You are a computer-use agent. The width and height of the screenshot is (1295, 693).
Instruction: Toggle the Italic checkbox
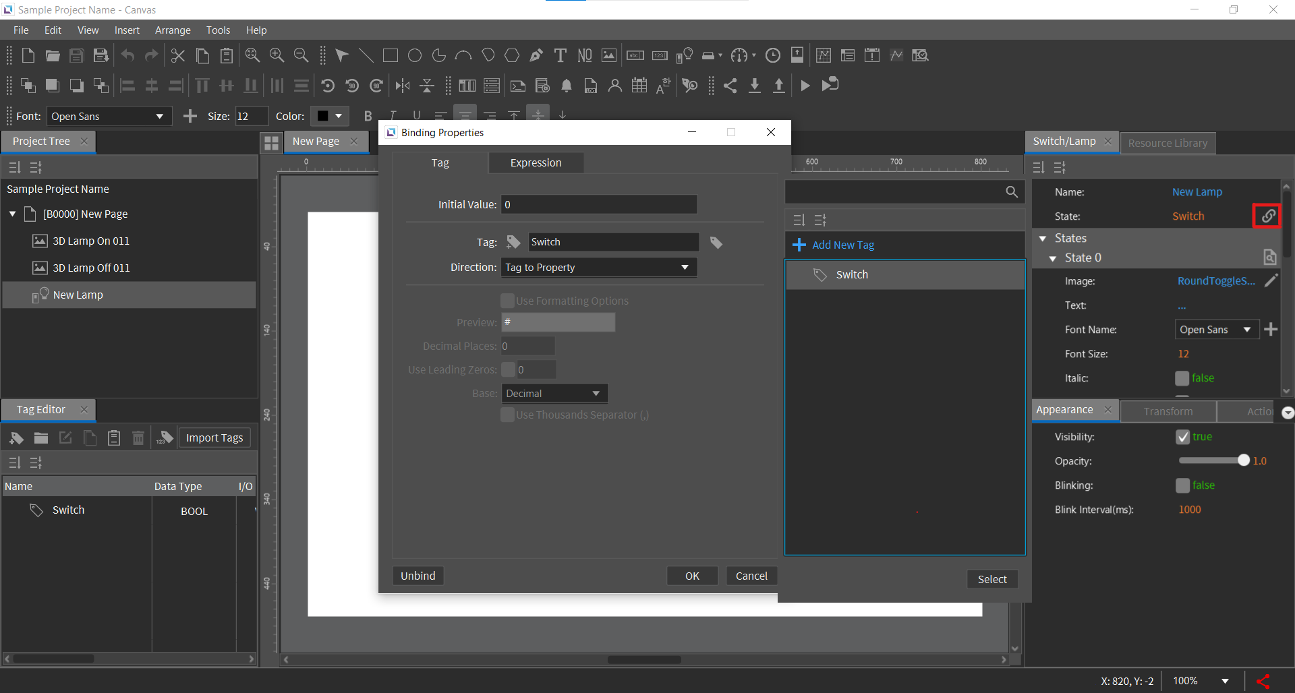1182,378
